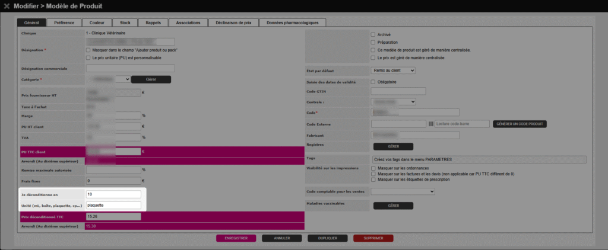Expand the Centrale dropdown
The width and height of the screenshot is (608, 250).
(393, 102)
